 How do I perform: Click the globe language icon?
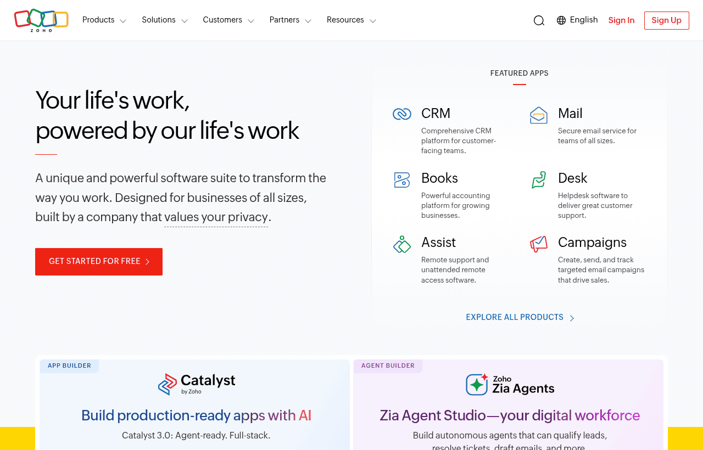pos(561,20)
